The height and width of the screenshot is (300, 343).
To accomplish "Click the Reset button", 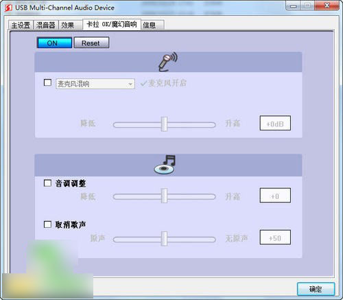I will (x=91, y=43).
